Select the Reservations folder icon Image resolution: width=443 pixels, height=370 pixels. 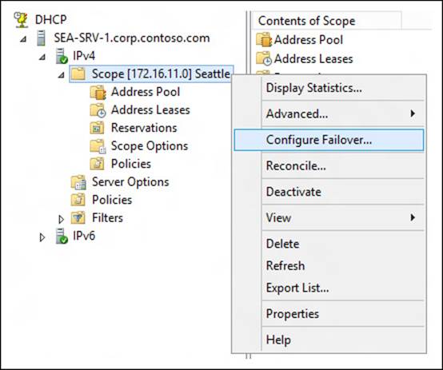pyautogui.click(x=98, y=128)
